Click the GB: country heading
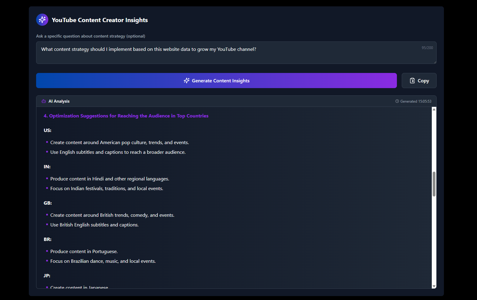Screen dimensions: 477x300 tap(48, 203)
